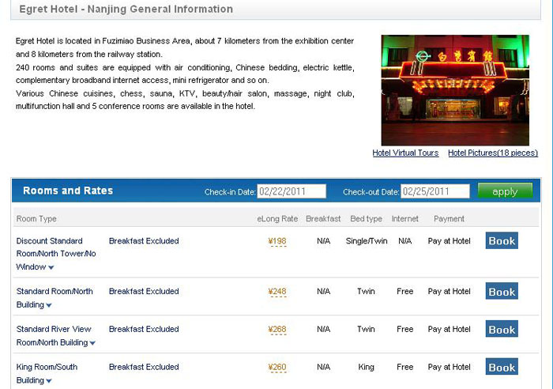The height and width of the screenshot is (389, 553).
Task: Click the Breakfast column header
Action: click(323, 219)
